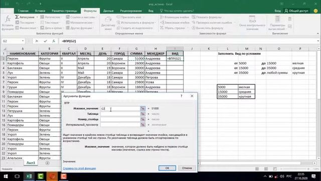Select the Лист3 sheet tab
Viewport: 321px width, 181px height.
tap(31, 163)
